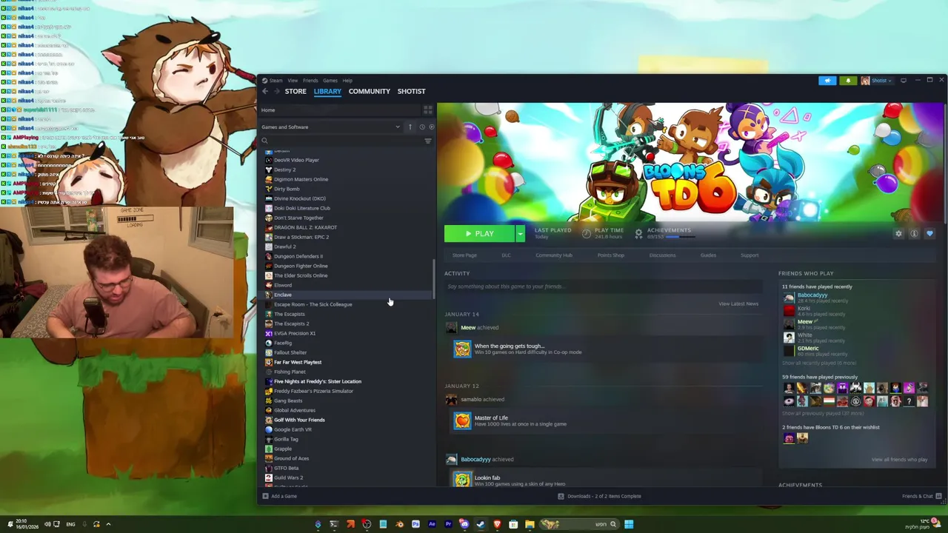Click View Latest News
The width and height of the screenshot is (948, 533).
point(738,304)
